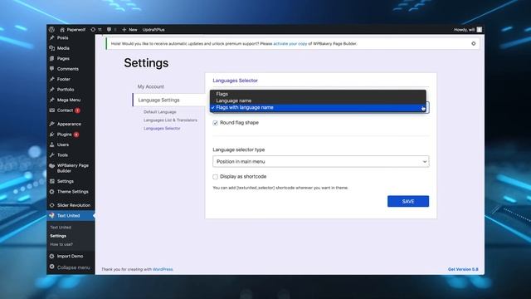Click the sidebar Settings sliders icon
The image size is (531, 299).
pos(51,181)
